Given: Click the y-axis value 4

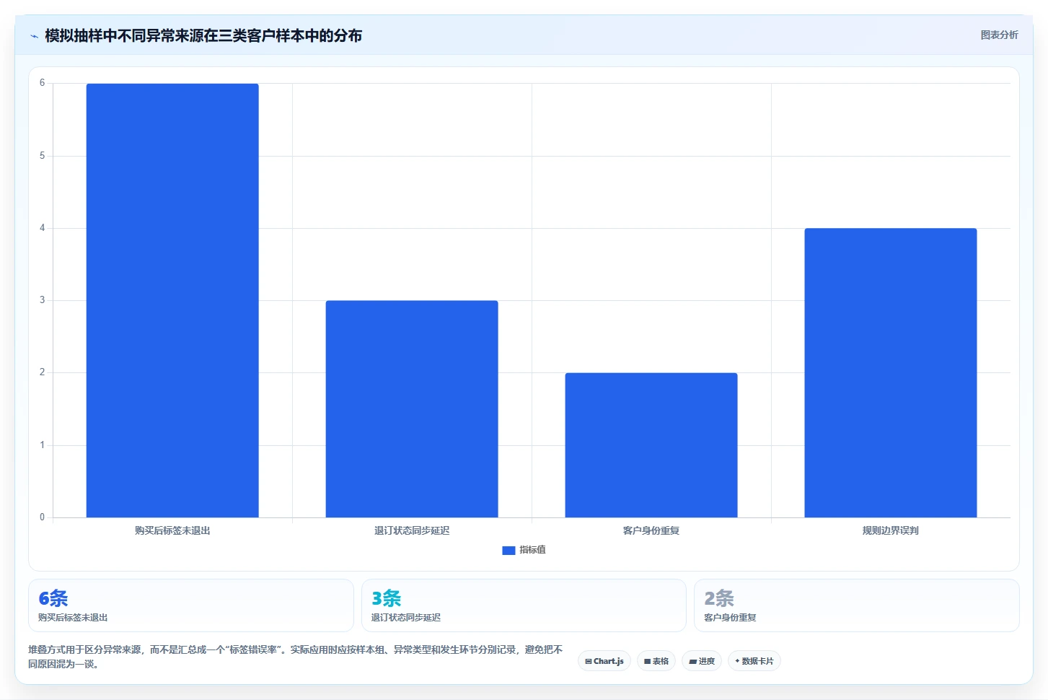Looking at the screenshot, I should pyautogui.click(x=42, y=228).
